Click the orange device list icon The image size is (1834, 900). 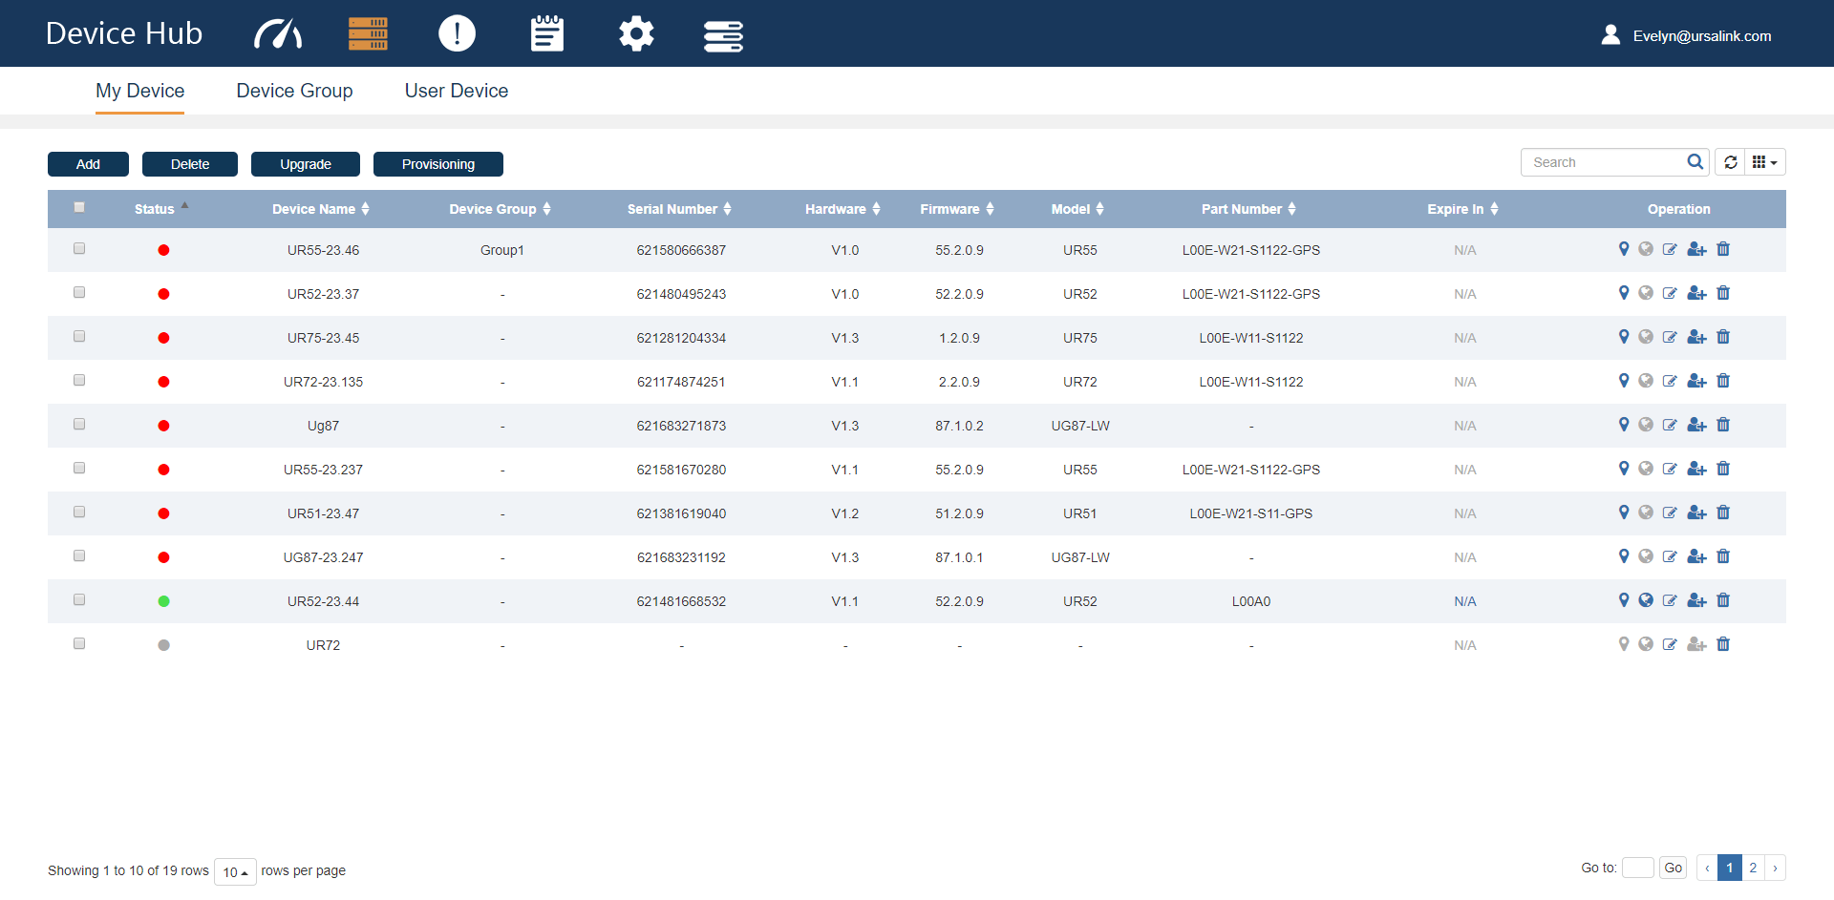368,34
